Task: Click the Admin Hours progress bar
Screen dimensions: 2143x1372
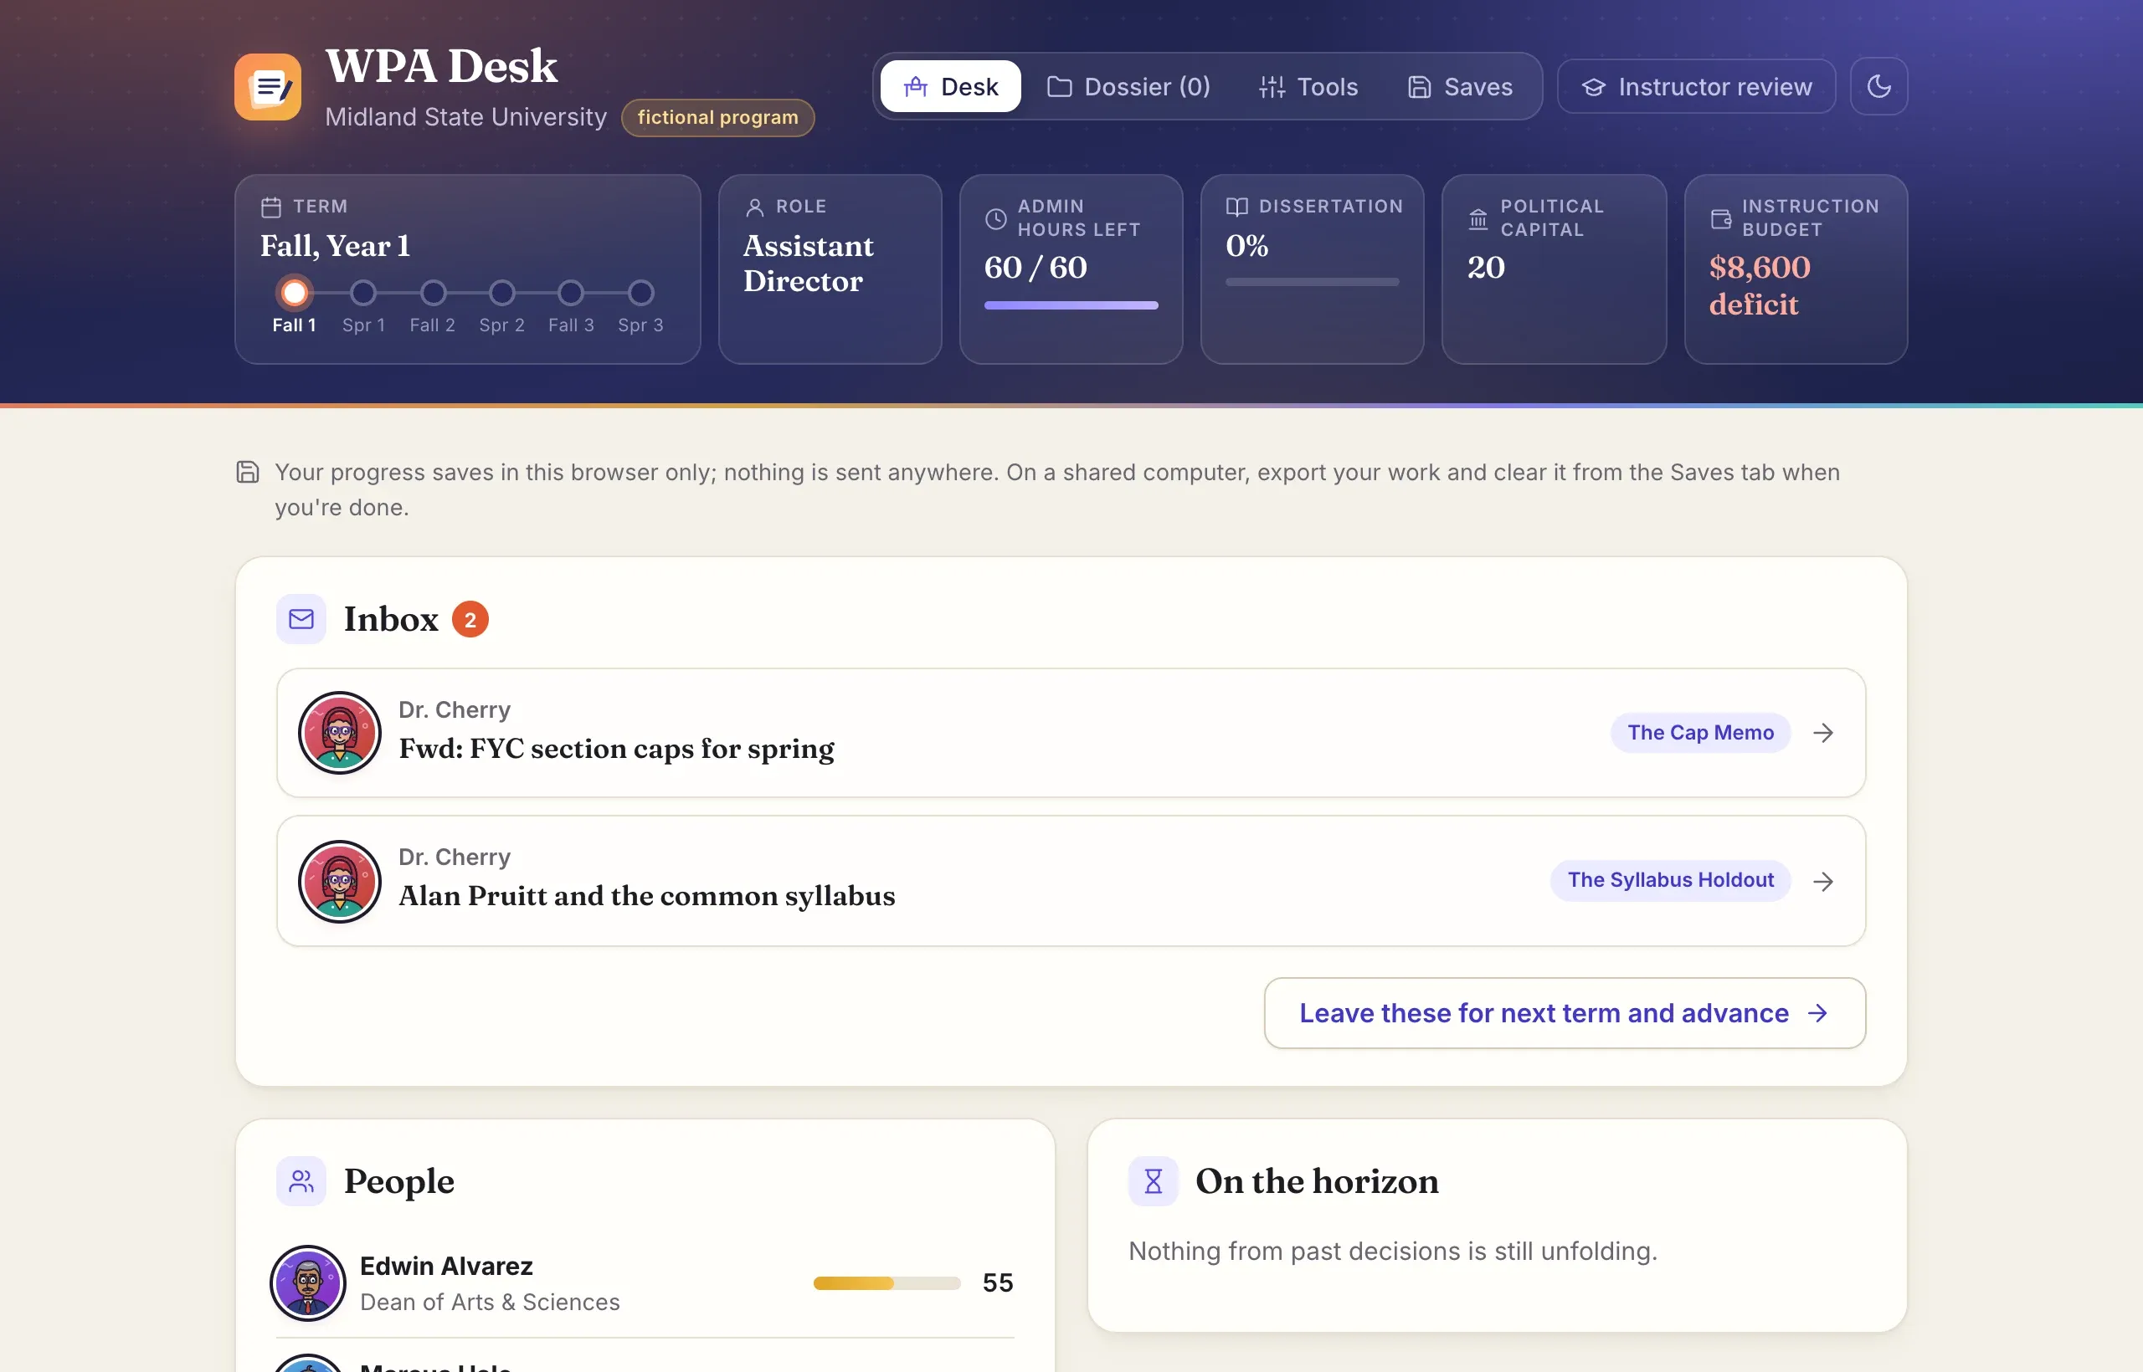Action: 1071,305
